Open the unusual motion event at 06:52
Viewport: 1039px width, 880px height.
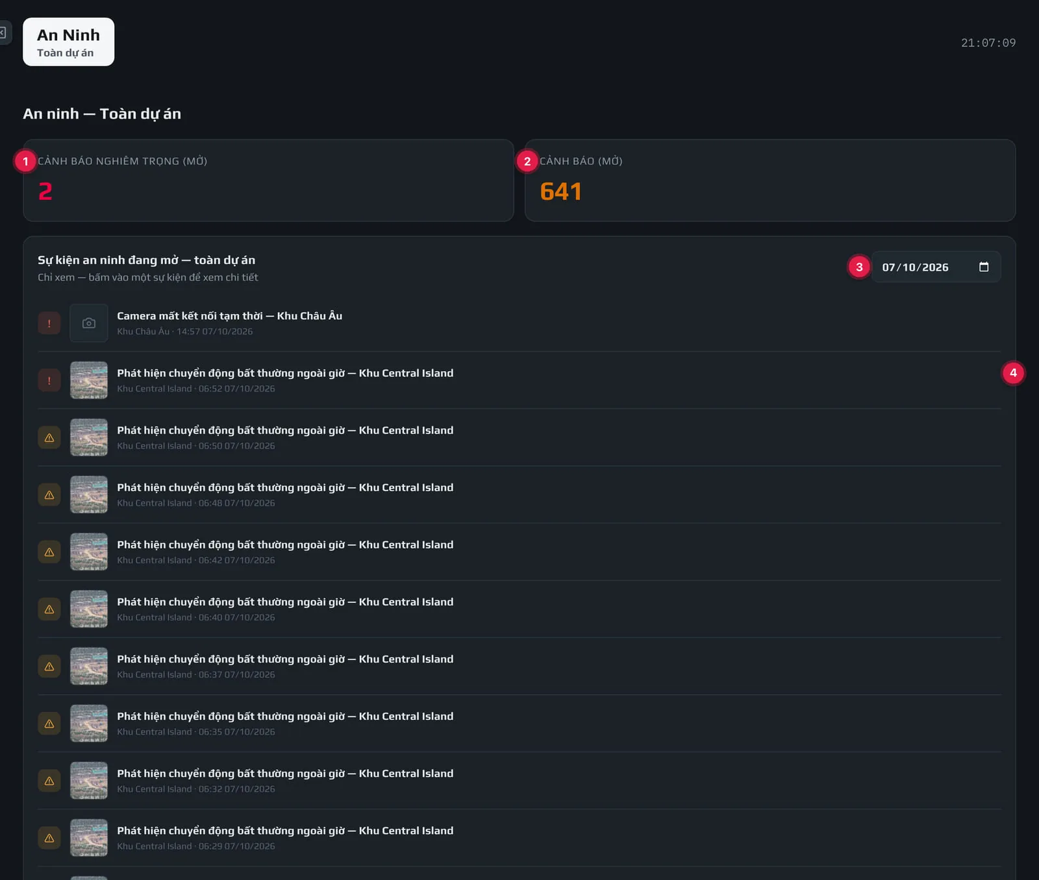(x=519, y=380)
